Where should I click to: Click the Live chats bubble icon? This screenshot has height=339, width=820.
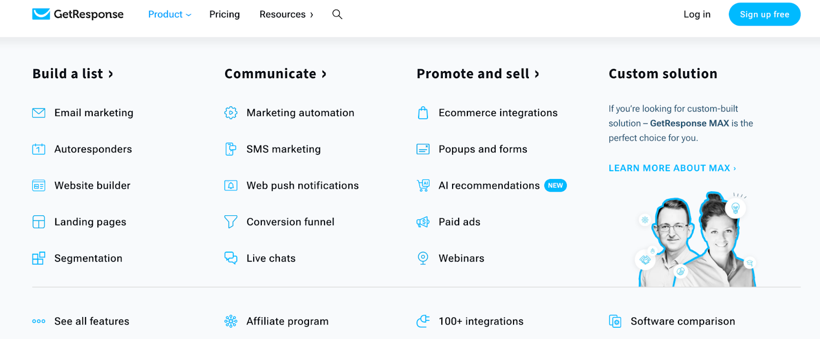[231, 258]
